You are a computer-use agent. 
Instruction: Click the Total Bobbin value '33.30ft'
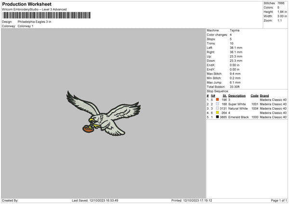[x=235, y=87]
